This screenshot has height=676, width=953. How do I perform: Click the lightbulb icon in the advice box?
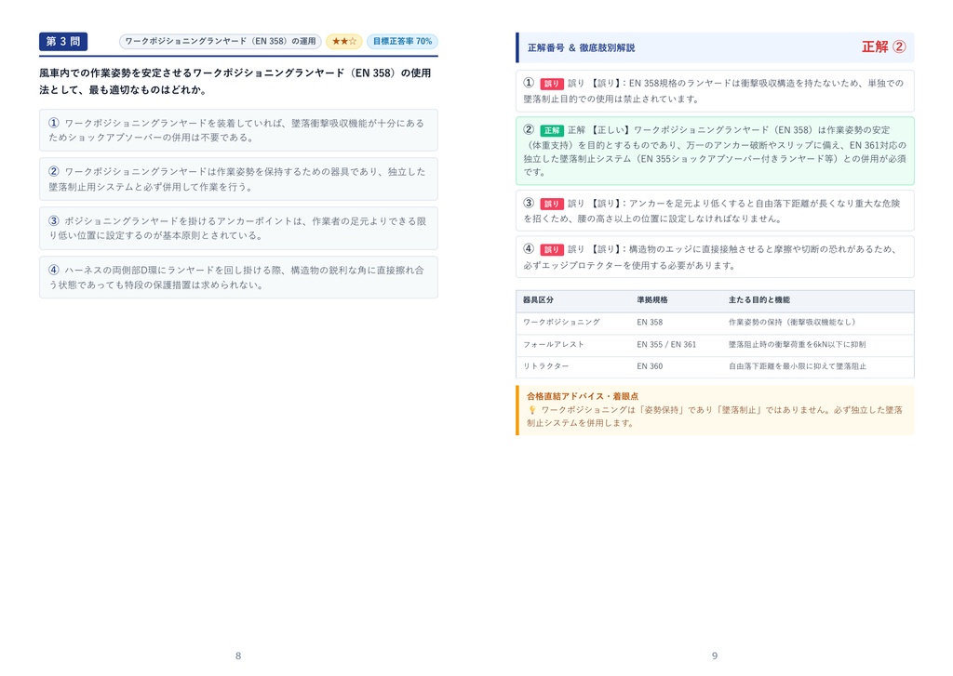point(531,410)
